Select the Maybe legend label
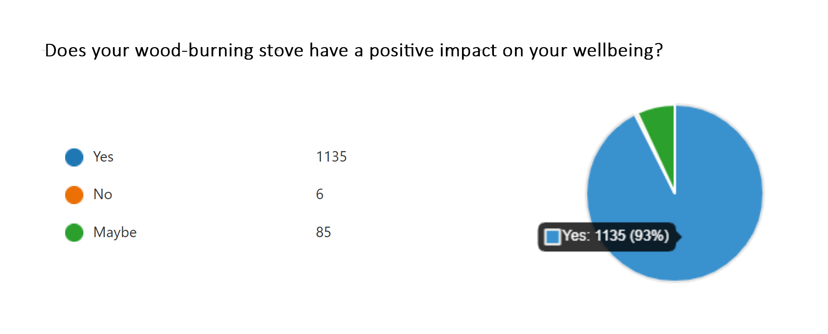The height and width of the screenshot is (334, 828). click(x=115, y=232)
